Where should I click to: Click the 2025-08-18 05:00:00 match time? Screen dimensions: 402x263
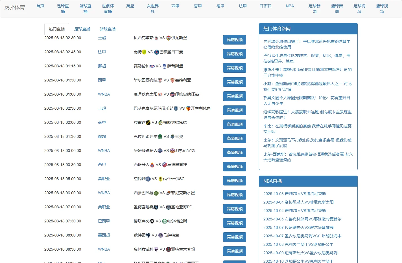63,179
